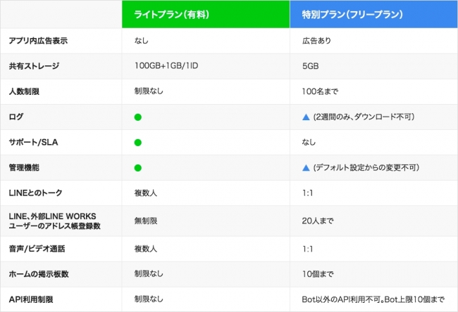Click 制限なし in the ホームの掲示板数 row
458x312 pixels.
[149, 274]
